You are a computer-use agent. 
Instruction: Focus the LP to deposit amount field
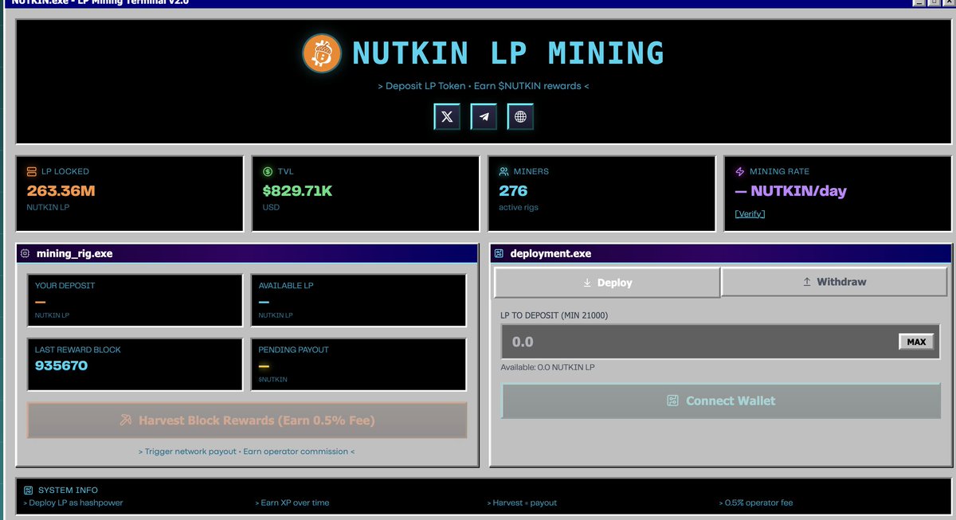coord(721,342)
